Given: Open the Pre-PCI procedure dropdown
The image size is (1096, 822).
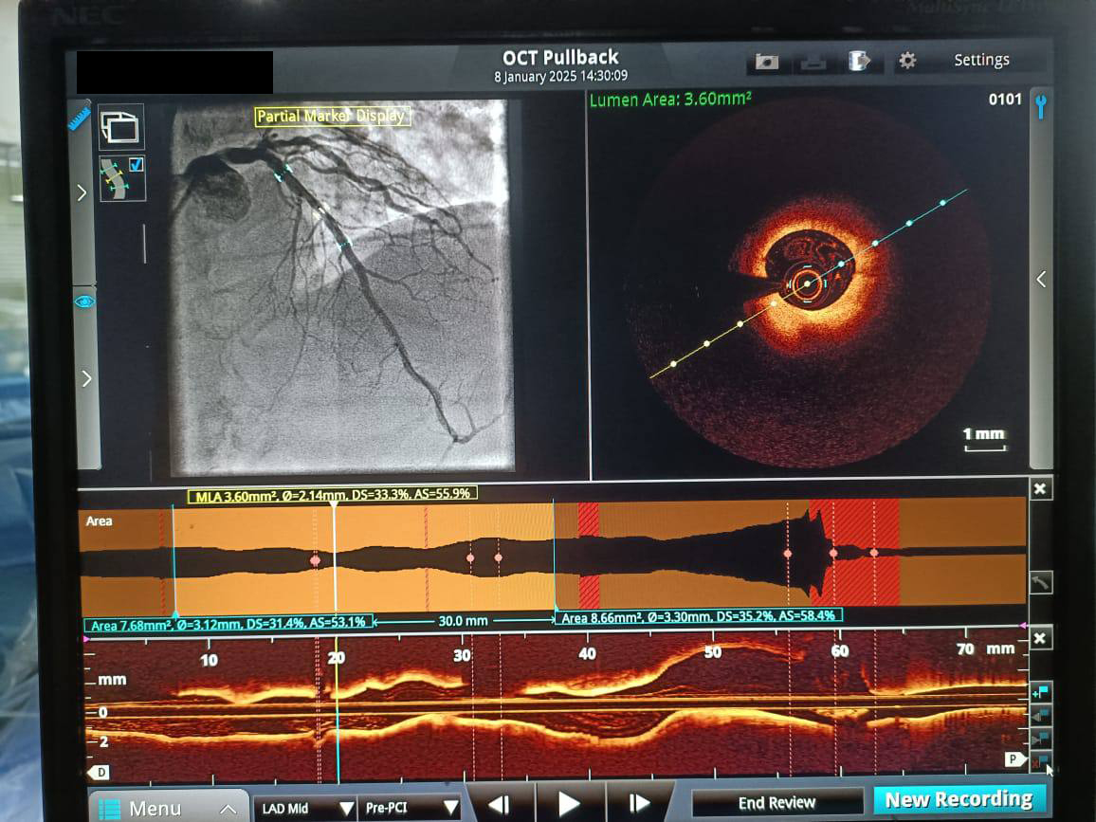Looking at the screenshot, I should click(411, 808).
